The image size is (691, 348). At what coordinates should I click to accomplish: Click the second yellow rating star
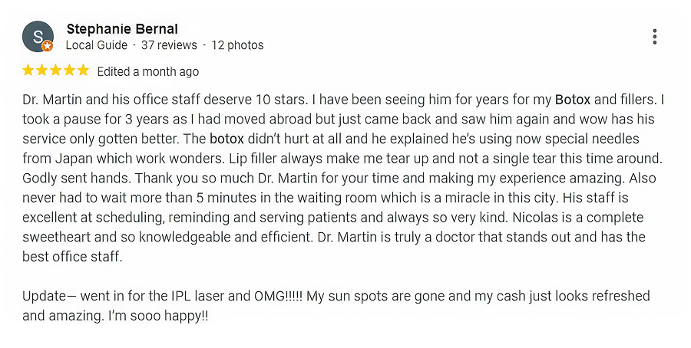41,71
